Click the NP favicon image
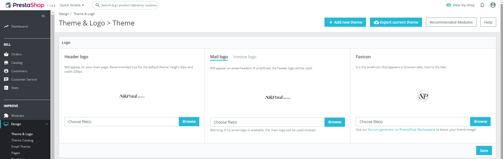This screenshot has width=503, height=159. coord(423,96)
